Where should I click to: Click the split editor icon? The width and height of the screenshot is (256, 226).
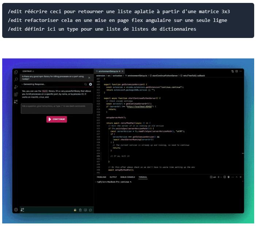click(x=237, y=71)
